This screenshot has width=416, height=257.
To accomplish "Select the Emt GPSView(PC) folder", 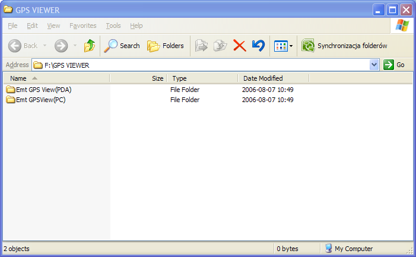I will click(x=36, y=100).
